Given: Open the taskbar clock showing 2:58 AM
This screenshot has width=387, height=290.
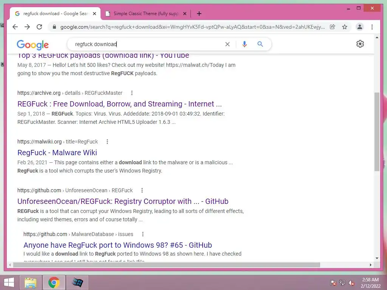Looking at the screenshot, I should click(370, 282).
